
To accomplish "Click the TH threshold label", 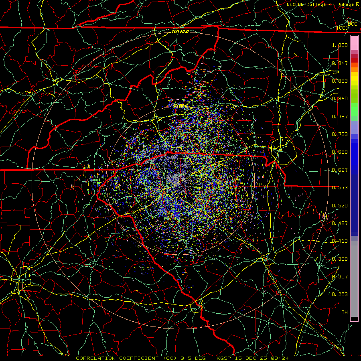I will click(345, 312).
